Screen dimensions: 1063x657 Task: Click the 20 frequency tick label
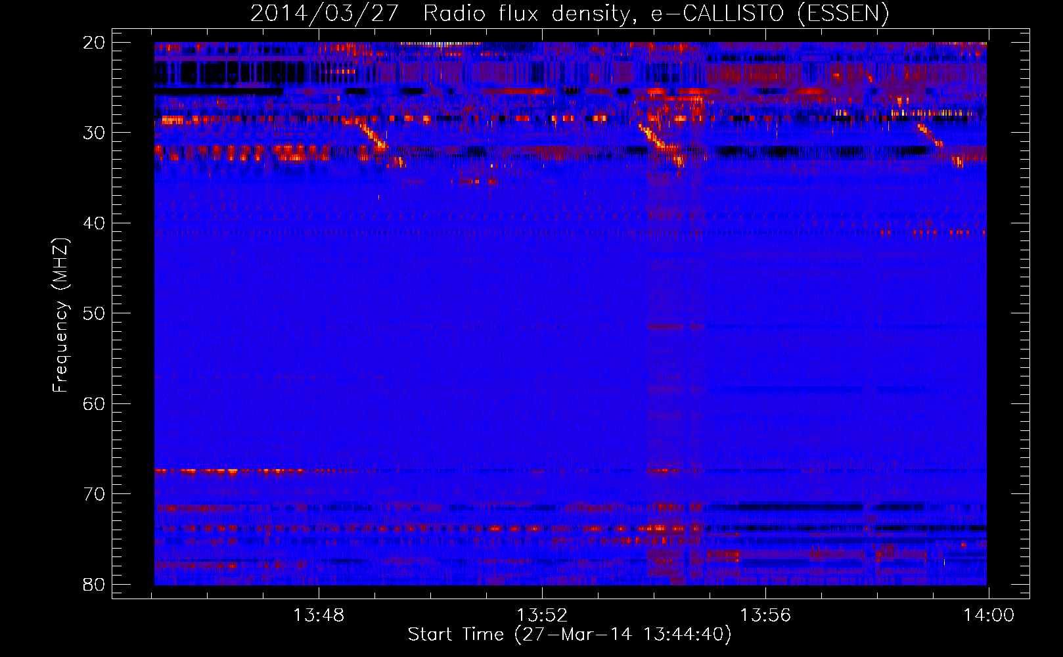coord(94,43)
